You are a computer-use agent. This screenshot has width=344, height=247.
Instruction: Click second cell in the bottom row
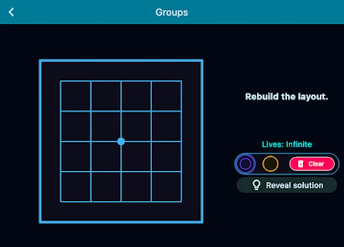pyautogui.click(x=106, y=187)
